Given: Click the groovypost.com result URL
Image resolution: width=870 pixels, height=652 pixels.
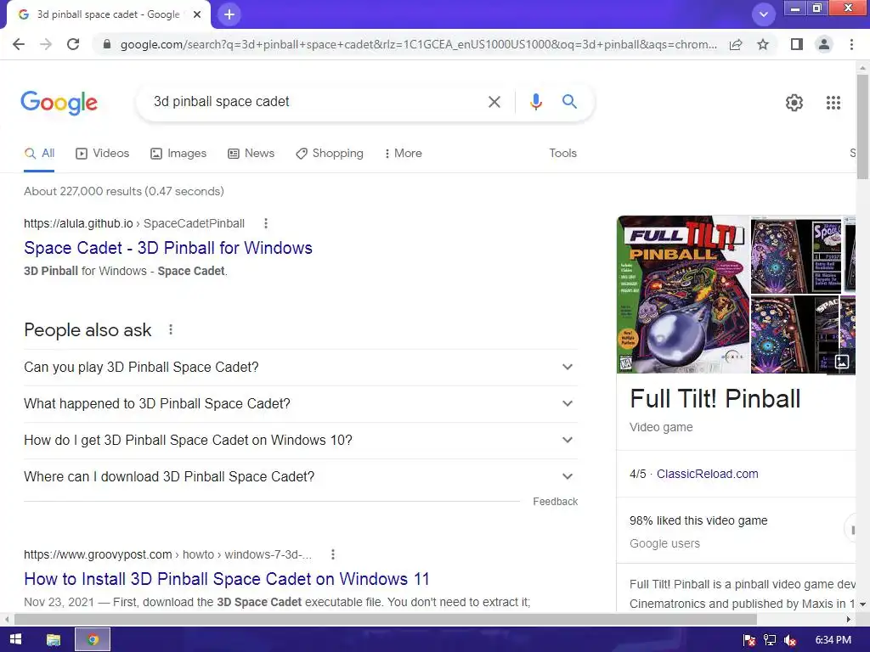Looking at the screenshot, I should coord(167,554).
